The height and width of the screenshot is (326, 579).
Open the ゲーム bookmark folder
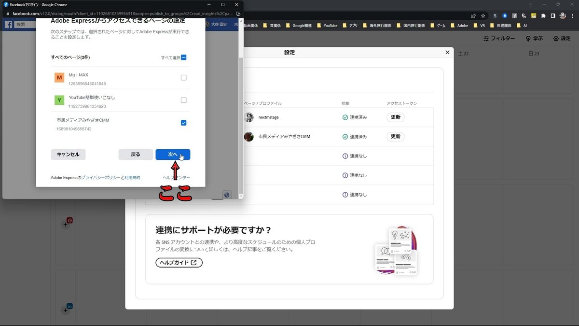(x=438, y=26)
